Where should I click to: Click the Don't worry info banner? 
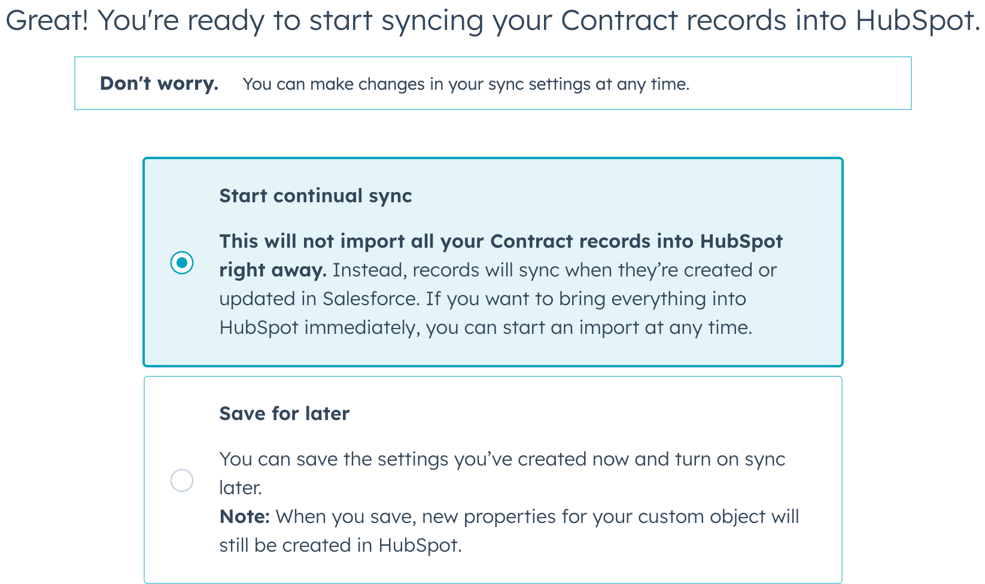492,83
